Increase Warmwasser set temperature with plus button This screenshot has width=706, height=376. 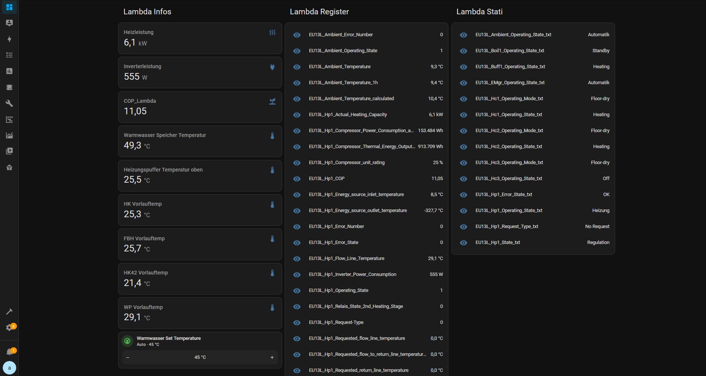coord(272,357)
